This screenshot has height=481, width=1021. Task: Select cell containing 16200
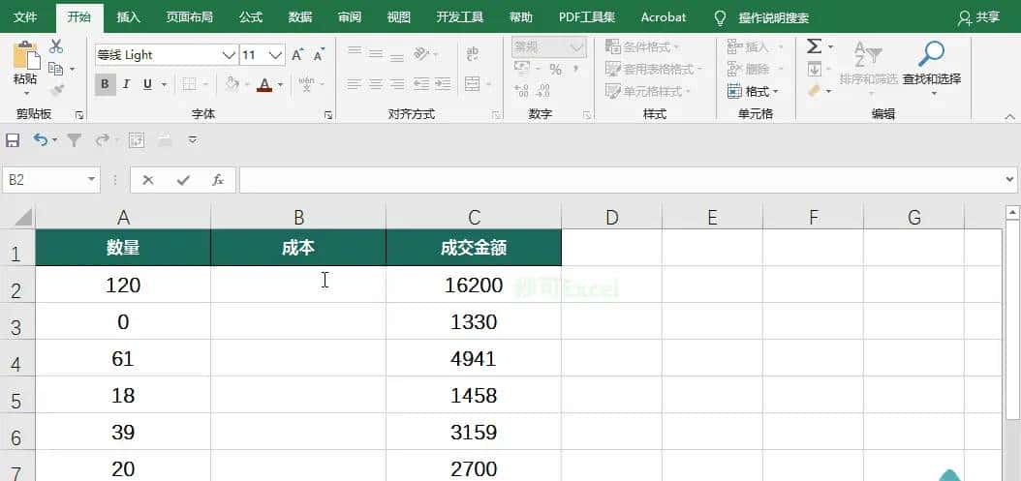tap(474, 285)
